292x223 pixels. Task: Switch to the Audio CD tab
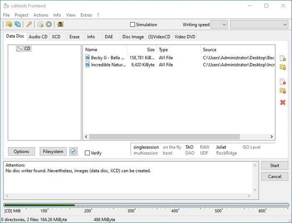[x=38, y=37]
